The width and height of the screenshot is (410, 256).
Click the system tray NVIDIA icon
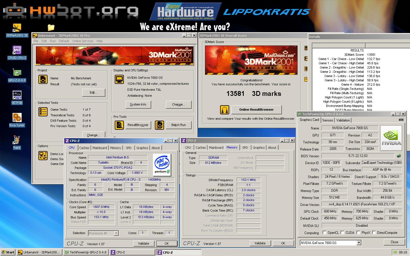[x=395, y=252]
